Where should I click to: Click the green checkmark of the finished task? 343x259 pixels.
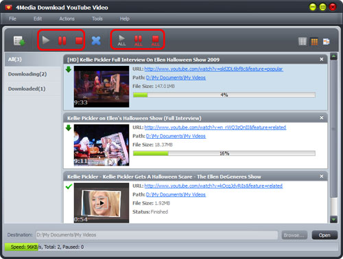pos(69,186)
